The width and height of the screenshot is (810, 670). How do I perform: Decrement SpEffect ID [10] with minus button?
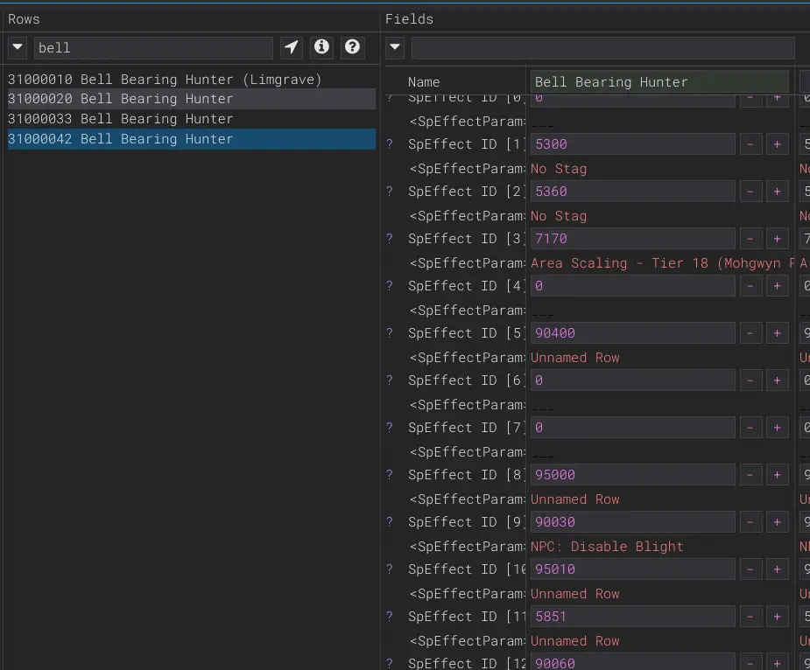coord(750,569)
